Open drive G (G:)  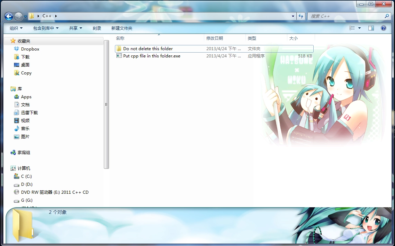27,200
